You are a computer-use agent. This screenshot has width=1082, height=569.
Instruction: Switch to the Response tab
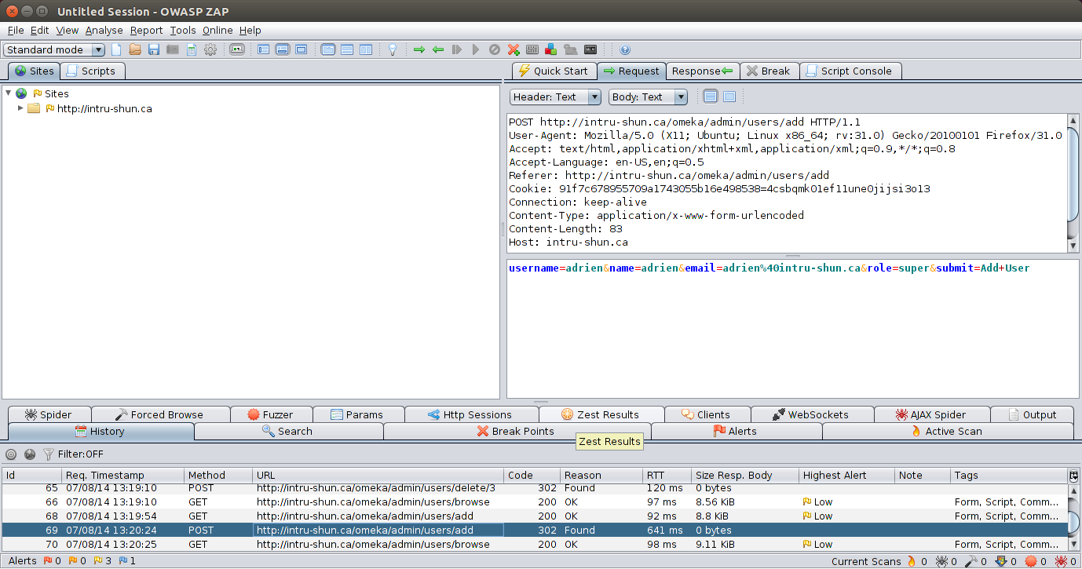703,71
